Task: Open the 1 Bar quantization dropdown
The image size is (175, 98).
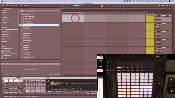Action: coord(26,6)
